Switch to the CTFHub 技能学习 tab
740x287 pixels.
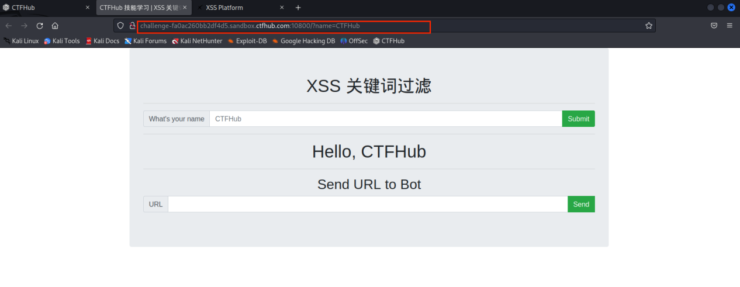coord(143,8)
